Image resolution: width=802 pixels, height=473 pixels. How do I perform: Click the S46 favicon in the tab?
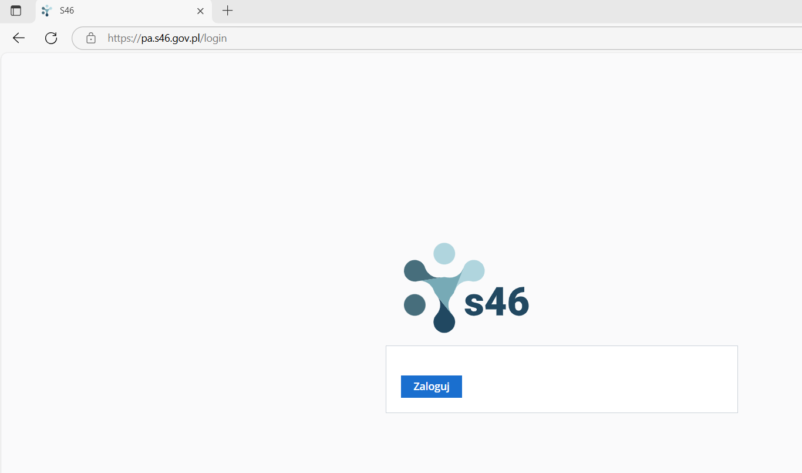tap(47, 11)
